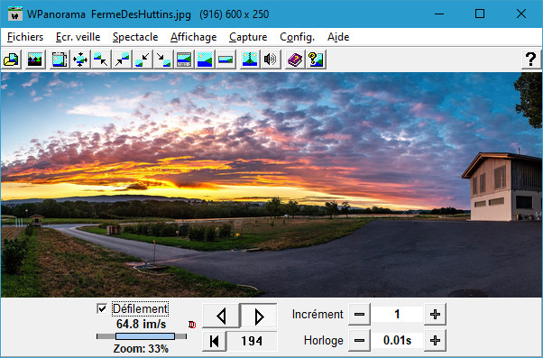
Task: Click picture with arrow to upper-left icon
Action: tap(101, 60)
